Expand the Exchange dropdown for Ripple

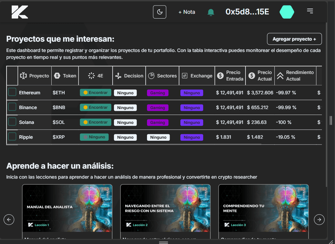point(192,137)
